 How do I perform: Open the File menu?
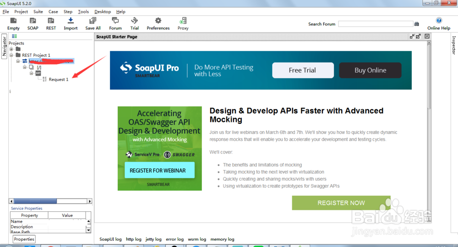click(6, 12)
